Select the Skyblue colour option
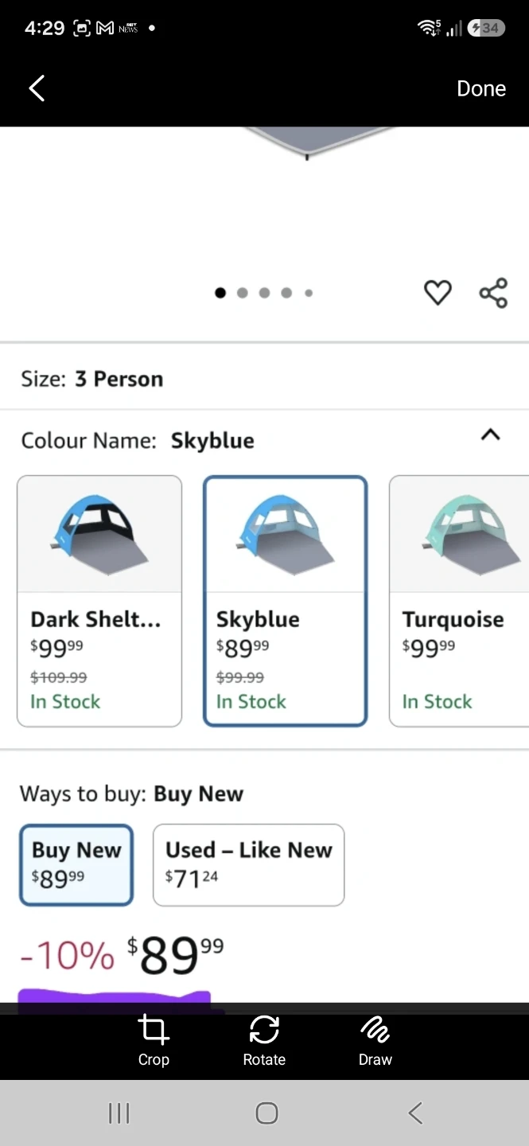Viewport: 529px width, 1146px height. click(286, 601)
